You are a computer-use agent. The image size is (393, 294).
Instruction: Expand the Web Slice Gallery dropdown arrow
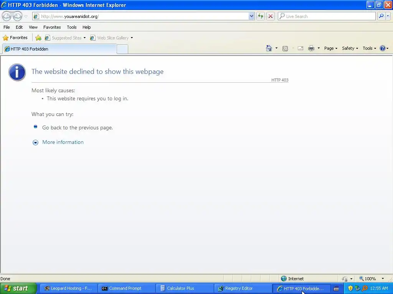pyautogui.click(x=132, y=38)
